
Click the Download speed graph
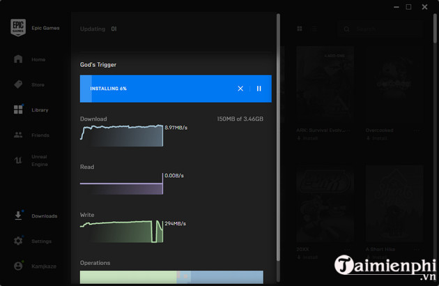[x=121, y=135]
